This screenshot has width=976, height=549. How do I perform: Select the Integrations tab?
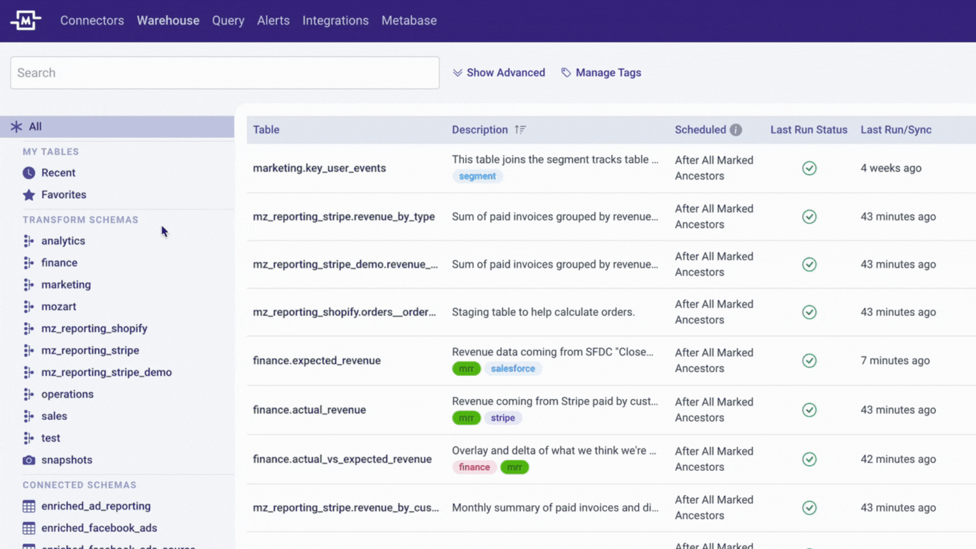335,20
